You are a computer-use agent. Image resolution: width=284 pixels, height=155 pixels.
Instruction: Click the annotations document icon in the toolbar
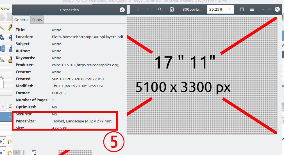tap(172, 9)
